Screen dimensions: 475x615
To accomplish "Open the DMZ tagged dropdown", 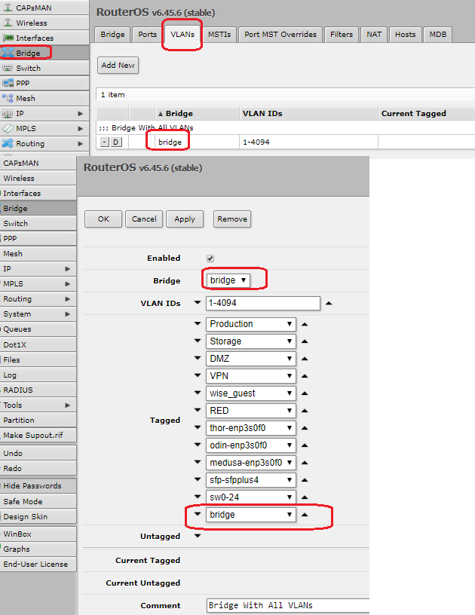I will tap(250, 359).
